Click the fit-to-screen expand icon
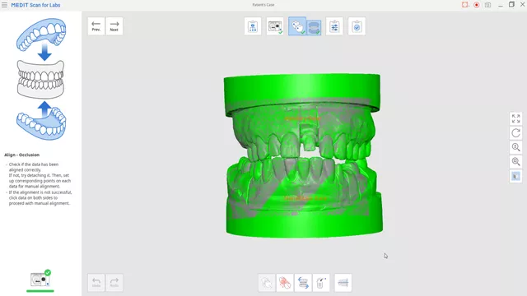527x296 pixels. click(x=516, y=118)
